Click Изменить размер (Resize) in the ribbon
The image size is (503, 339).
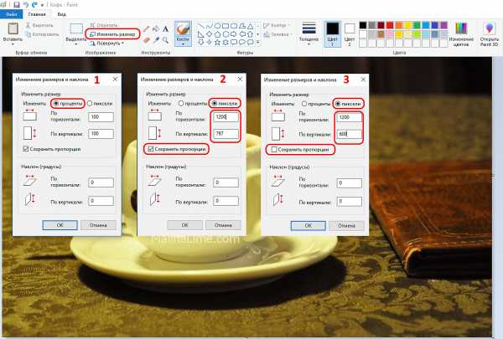point(112,34)
